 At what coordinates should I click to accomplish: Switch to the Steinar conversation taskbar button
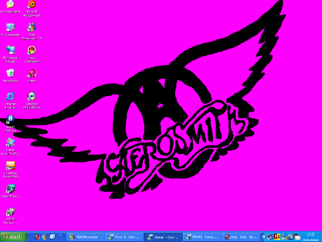(163, 237)
